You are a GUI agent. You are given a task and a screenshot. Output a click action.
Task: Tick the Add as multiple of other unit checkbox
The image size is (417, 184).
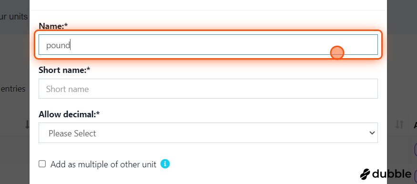point(42,164)
